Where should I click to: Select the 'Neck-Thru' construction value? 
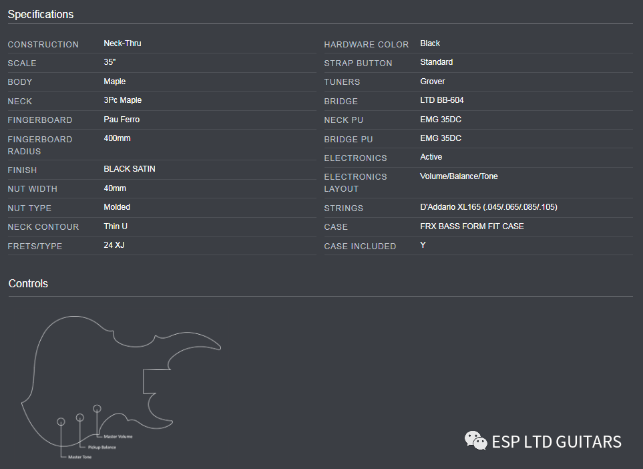click(x=122, y=43)
